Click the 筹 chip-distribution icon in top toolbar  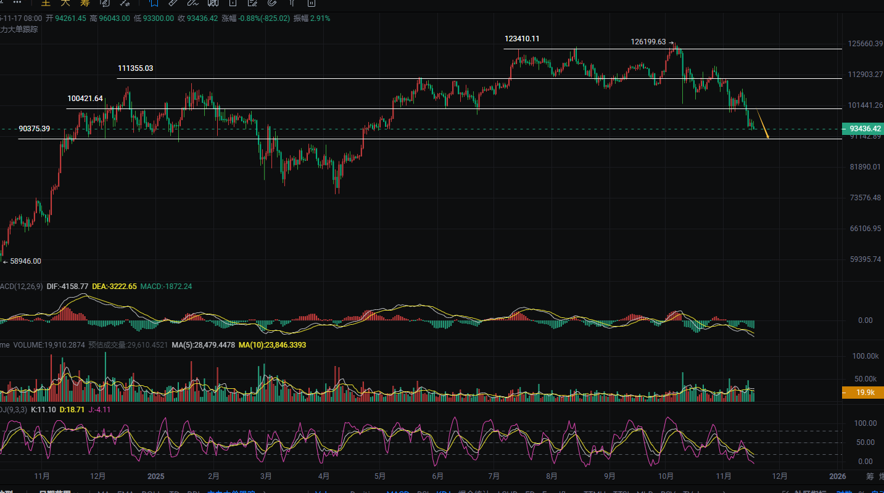[x=85, y=2]
